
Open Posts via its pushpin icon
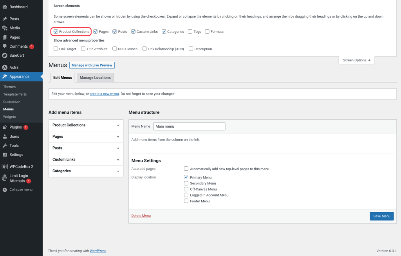(5, 19)
